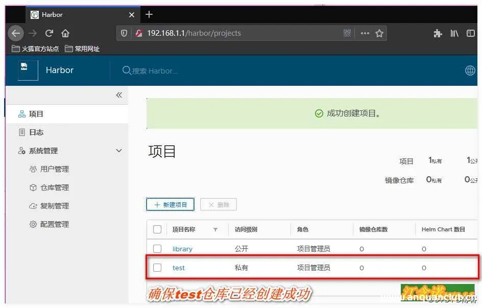Open the language selector globe icon
The height and width of the screenshot is (308, 482).
[470, 70]
